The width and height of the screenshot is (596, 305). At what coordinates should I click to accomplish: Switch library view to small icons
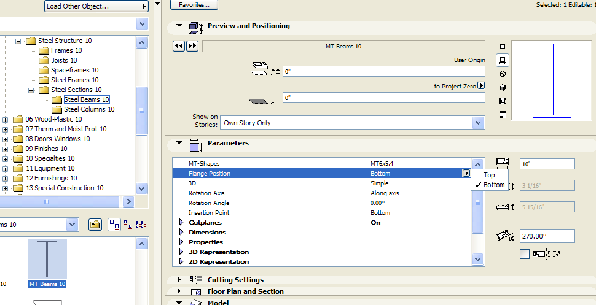tap(128, 225)
